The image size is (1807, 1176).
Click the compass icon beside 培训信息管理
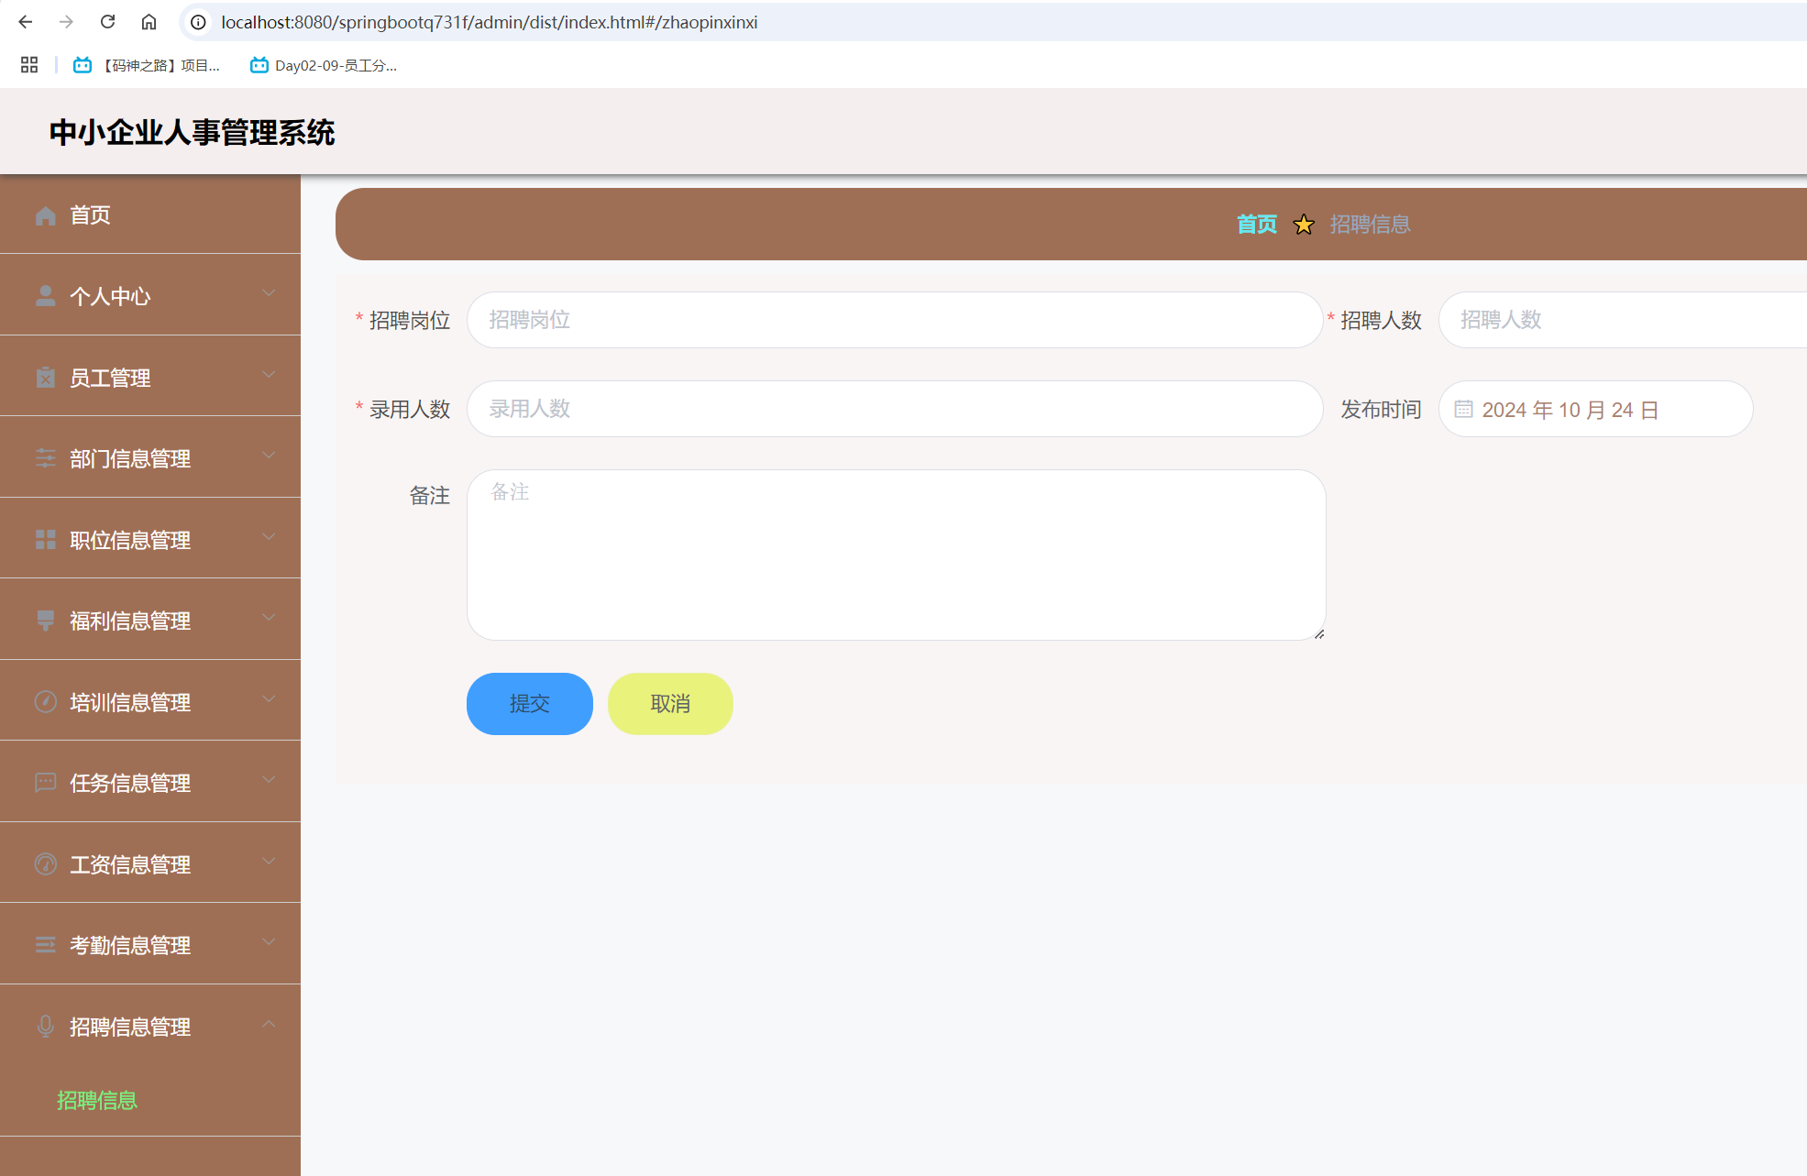point(46,702)
